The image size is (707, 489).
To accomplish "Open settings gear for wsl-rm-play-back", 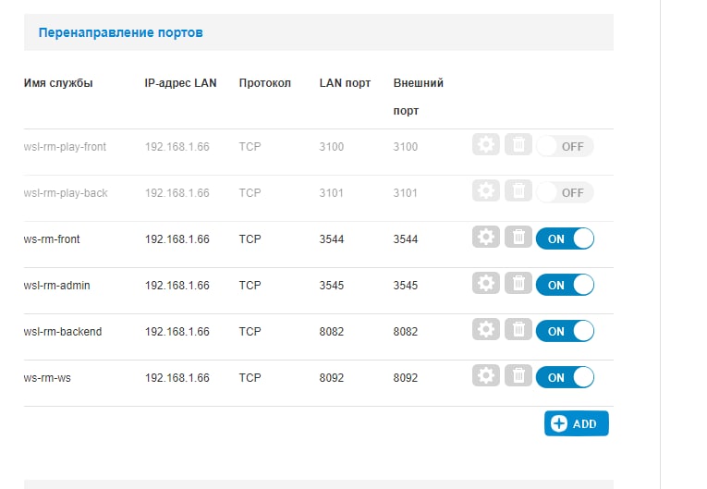I will pos(485,190).
